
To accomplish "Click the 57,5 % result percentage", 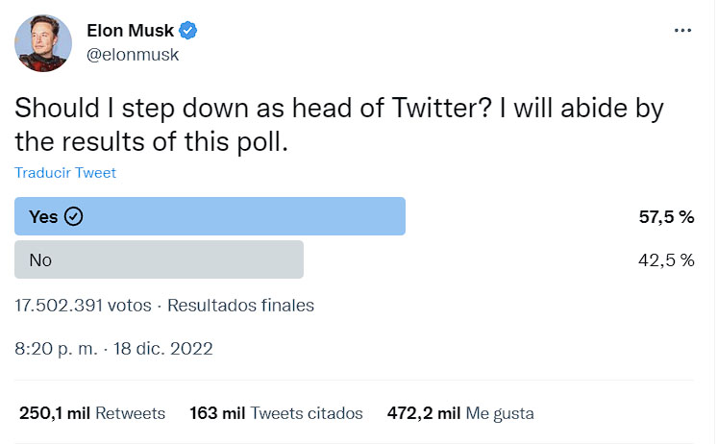I will [x=667, y=216].
